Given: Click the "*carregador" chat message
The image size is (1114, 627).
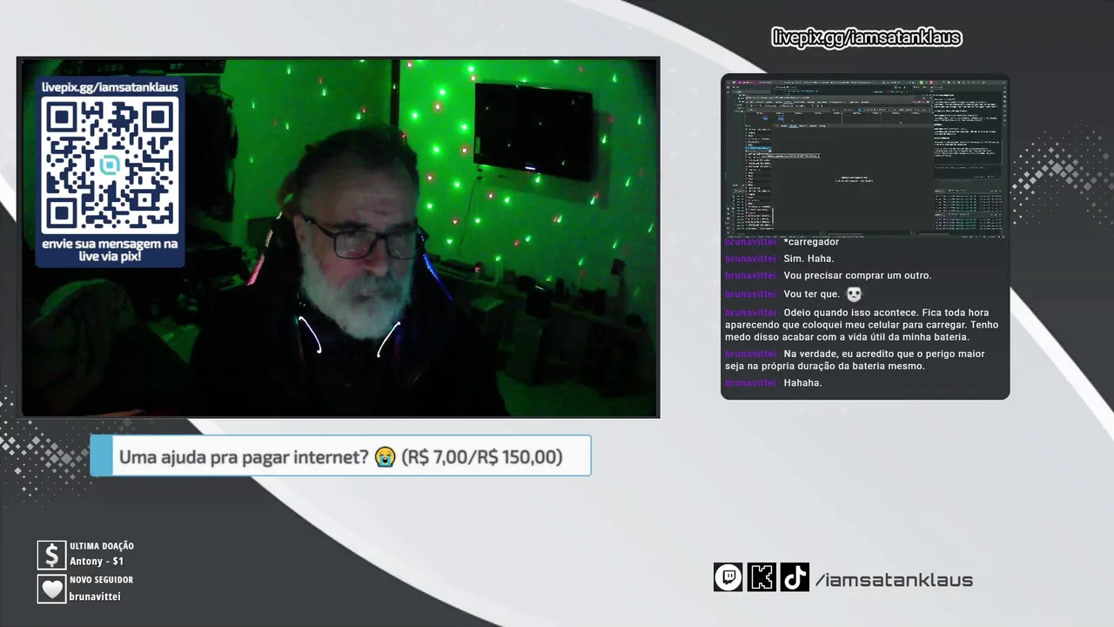Looking at the screenshot, I should [x=811, y=242].
